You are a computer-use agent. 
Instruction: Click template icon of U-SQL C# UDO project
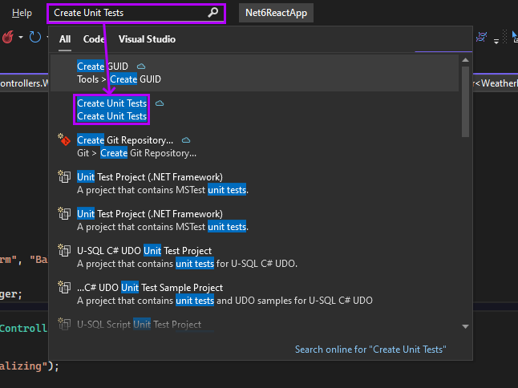tap(64, 251)
